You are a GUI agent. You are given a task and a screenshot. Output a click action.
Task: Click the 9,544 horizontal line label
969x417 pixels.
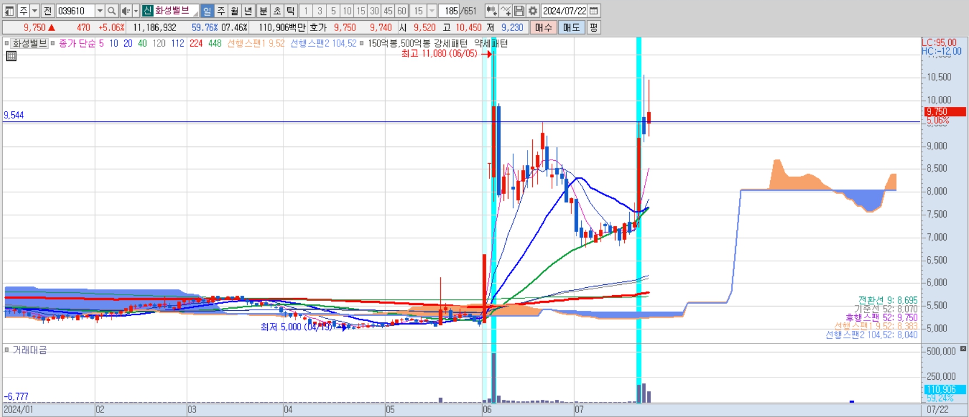click(14, 115)
